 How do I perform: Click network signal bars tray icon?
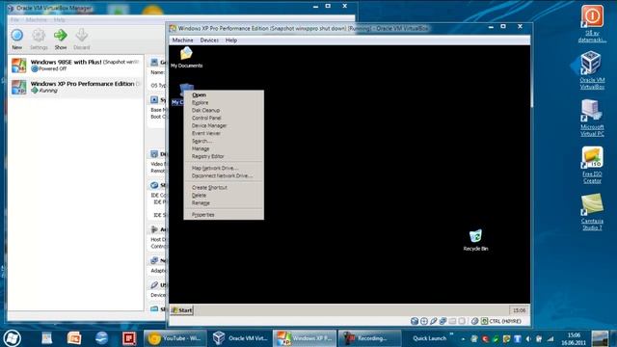(x=550, y=338)
